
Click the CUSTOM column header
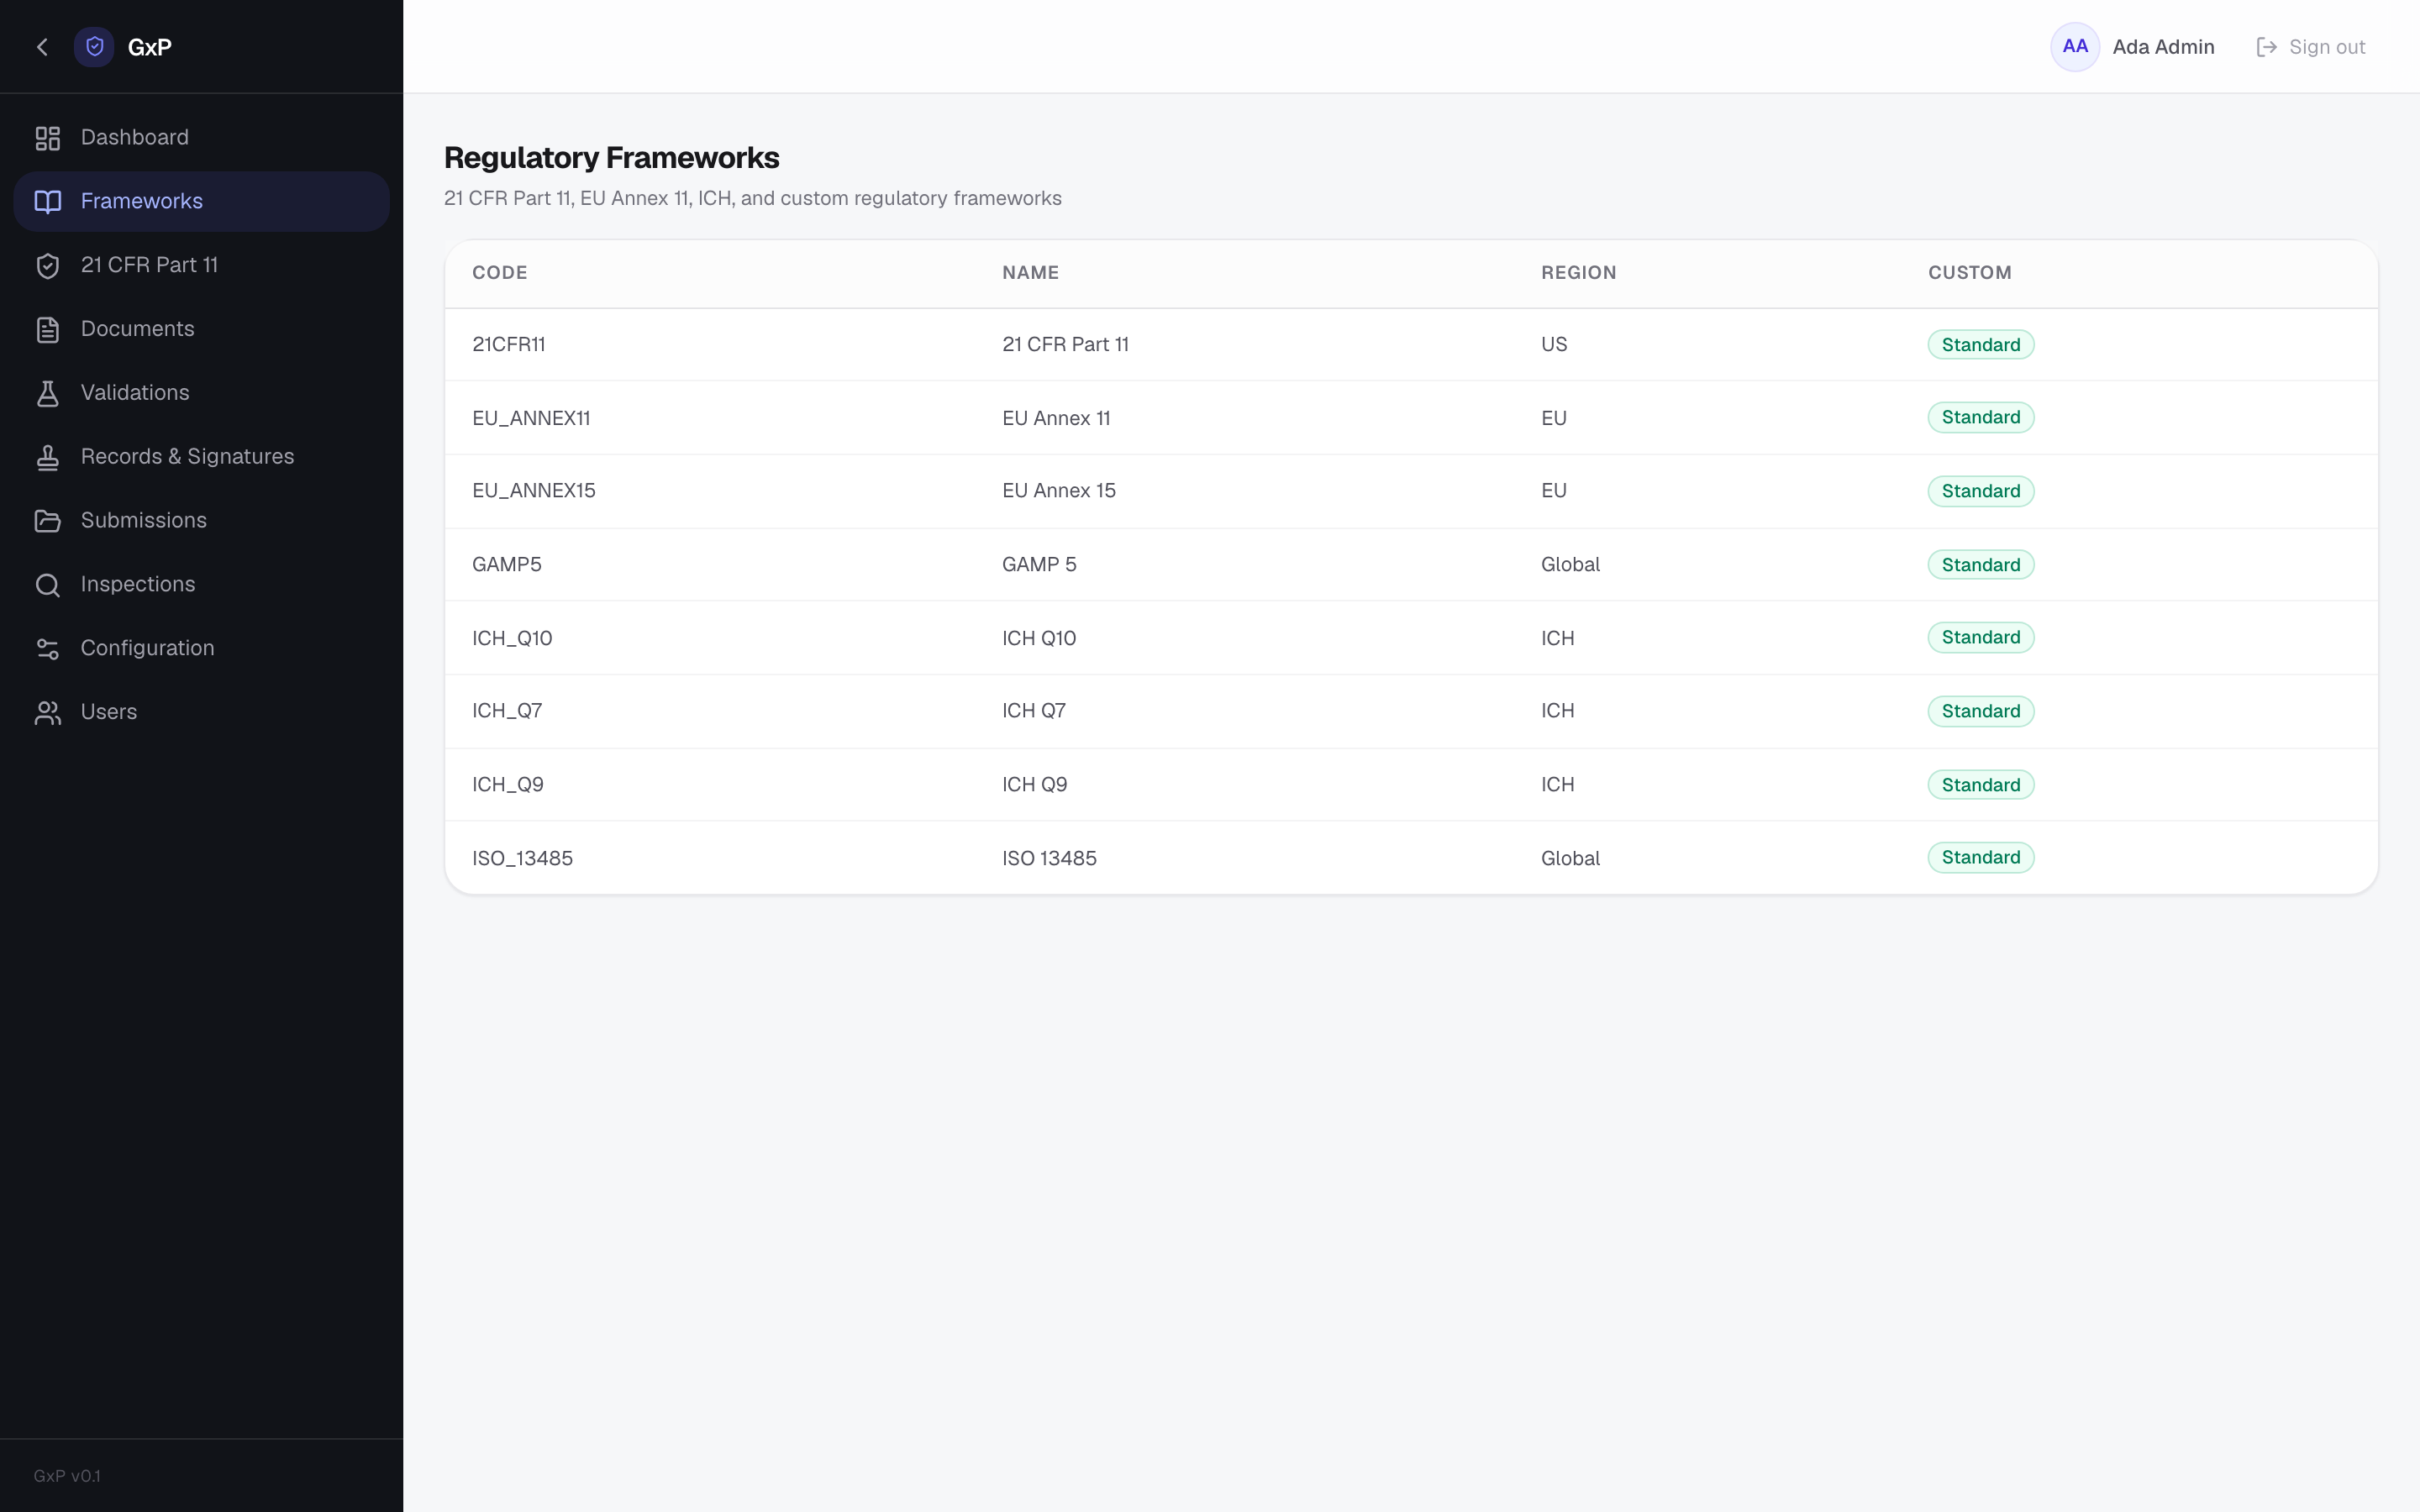[1969, 273]
